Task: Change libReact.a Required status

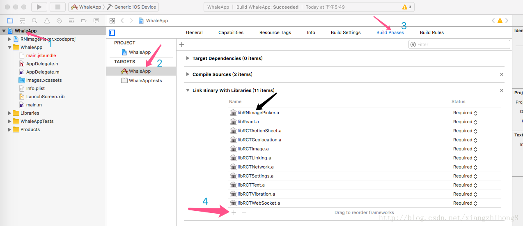Action: tap(465, 122)
